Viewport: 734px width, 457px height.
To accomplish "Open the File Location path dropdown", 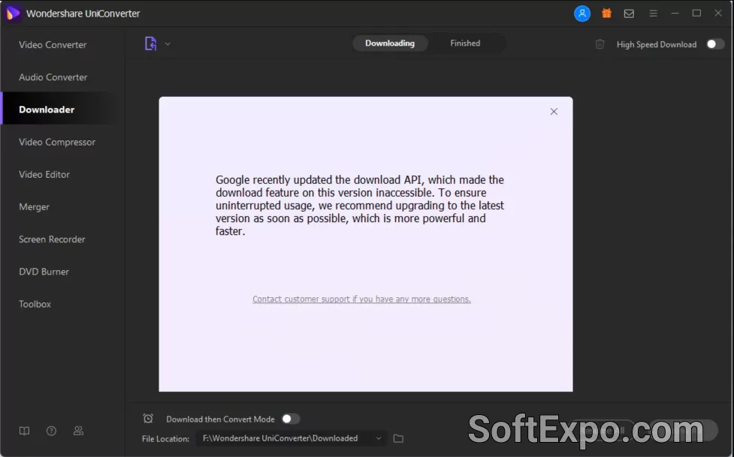I will click(x=378, y=438).
